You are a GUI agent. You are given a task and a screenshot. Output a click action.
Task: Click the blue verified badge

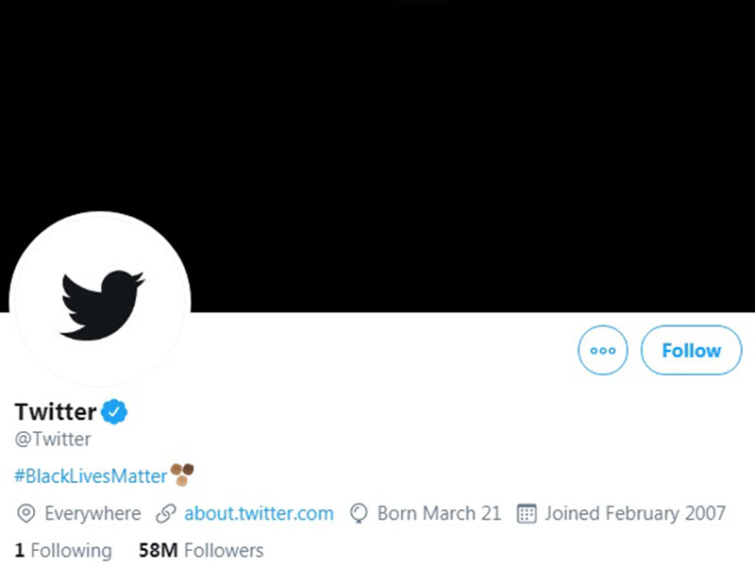[x=114, y=411]
